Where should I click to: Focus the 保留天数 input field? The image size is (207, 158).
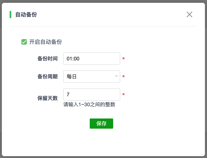click(92, 95)
